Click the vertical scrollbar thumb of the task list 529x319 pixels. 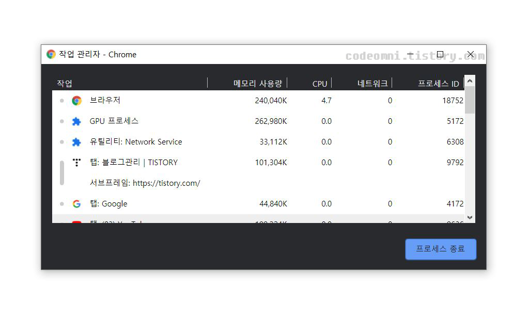coord(470,100)
